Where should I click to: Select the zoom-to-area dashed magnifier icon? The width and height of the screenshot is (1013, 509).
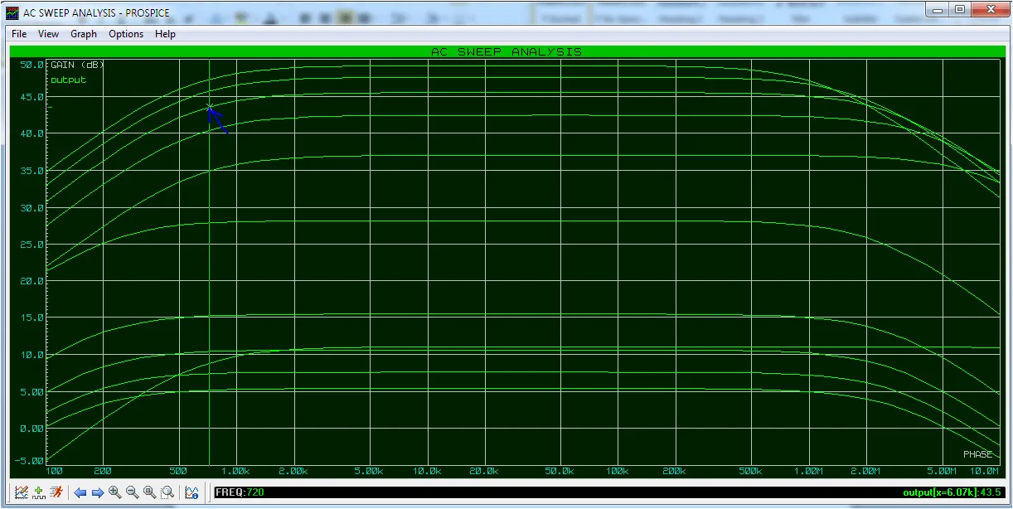coord(167,492)
